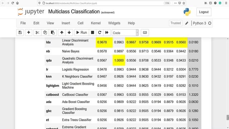
Task: Rename notebook title Multiclass Classification
Action: 74,11
